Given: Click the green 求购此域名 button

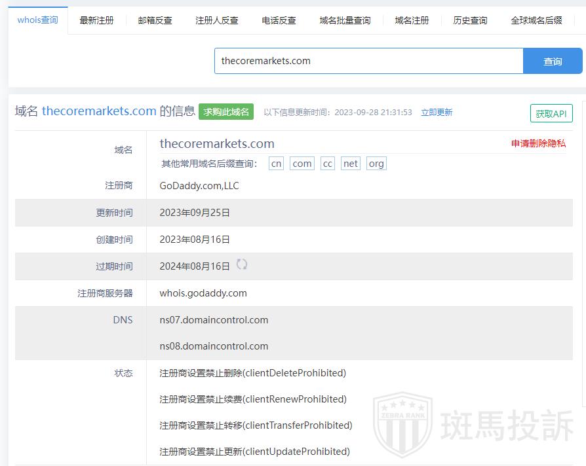Looking at the screenshot, I should coord(226,112).
